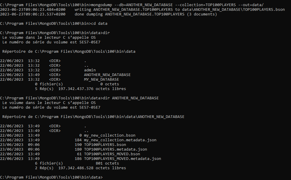Image resolution: width=291 pixels, height=180 pixels.
Task: Click the final command prompt line
Action: 51,177
